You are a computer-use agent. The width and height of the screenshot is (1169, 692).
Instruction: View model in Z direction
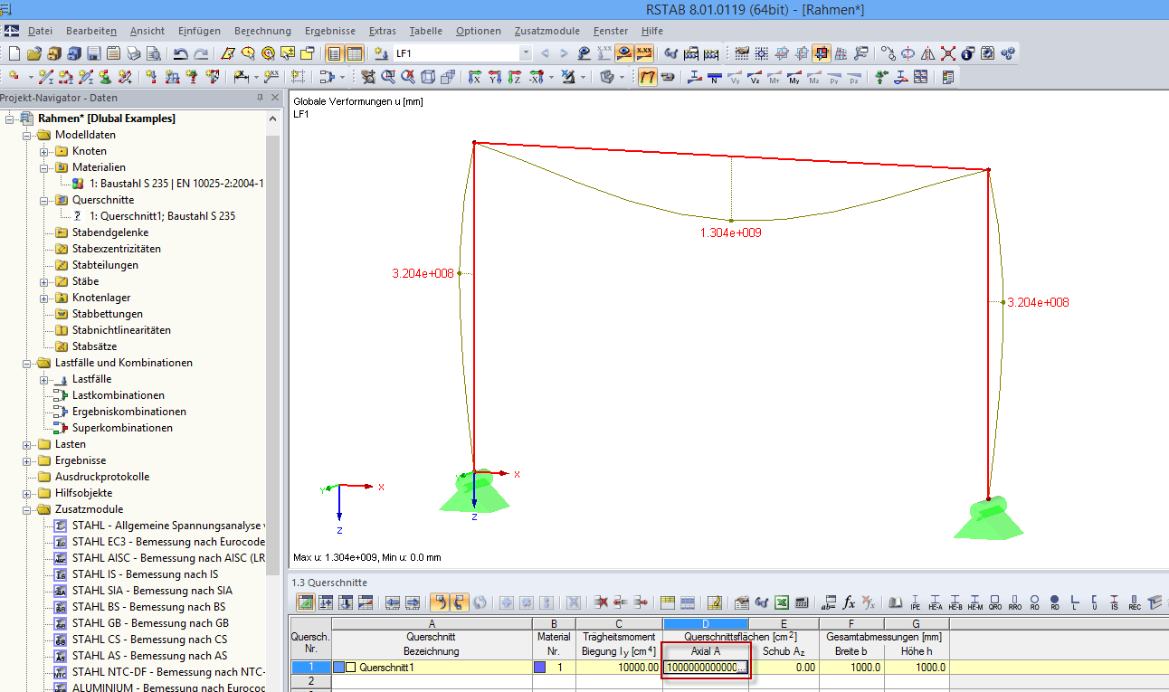click(515, 78)
